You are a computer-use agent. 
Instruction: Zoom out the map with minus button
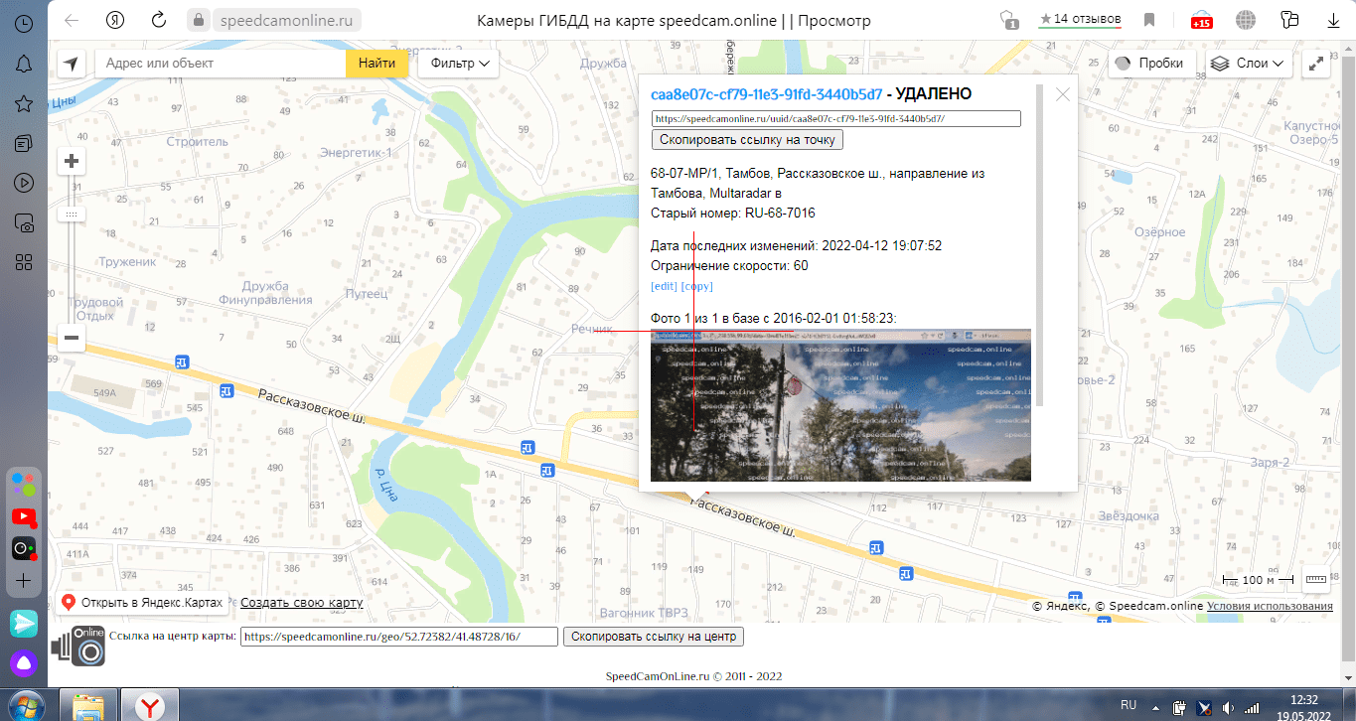(72, 338)
